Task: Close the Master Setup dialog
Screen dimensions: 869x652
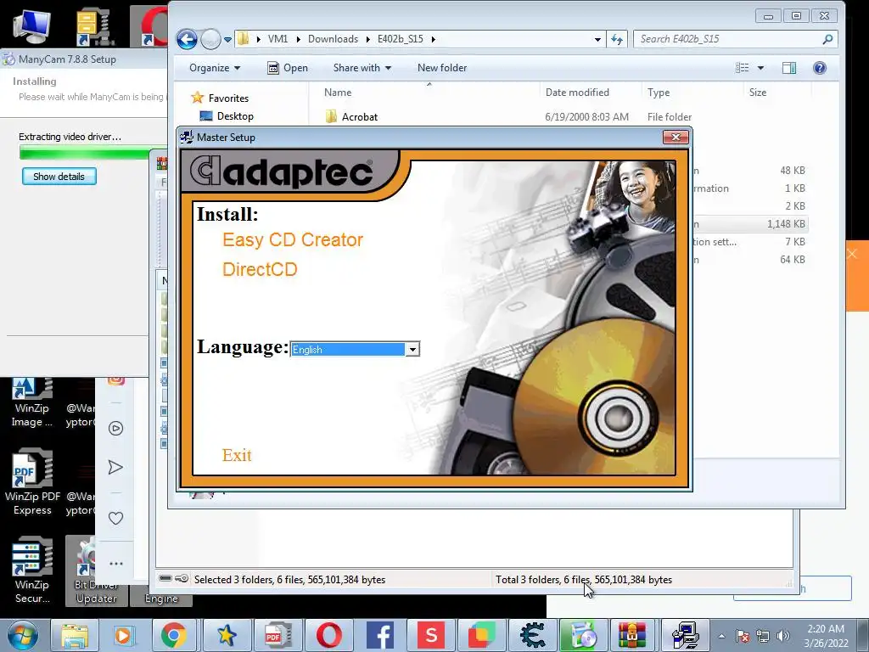Action: [x=676, y=137]
